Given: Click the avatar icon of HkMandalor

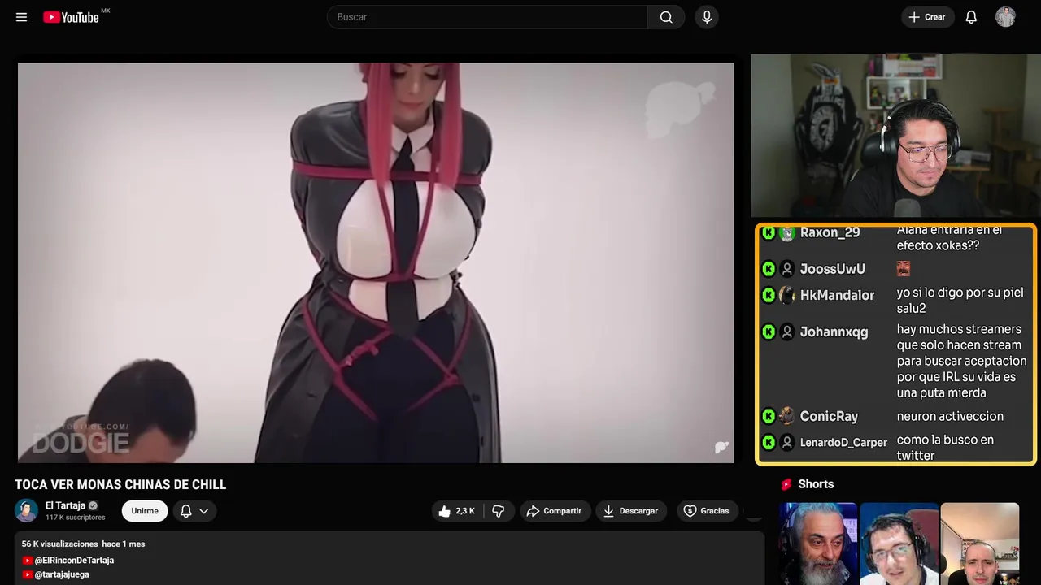Looking at the screenshot, I should click(x=786, y=295).
